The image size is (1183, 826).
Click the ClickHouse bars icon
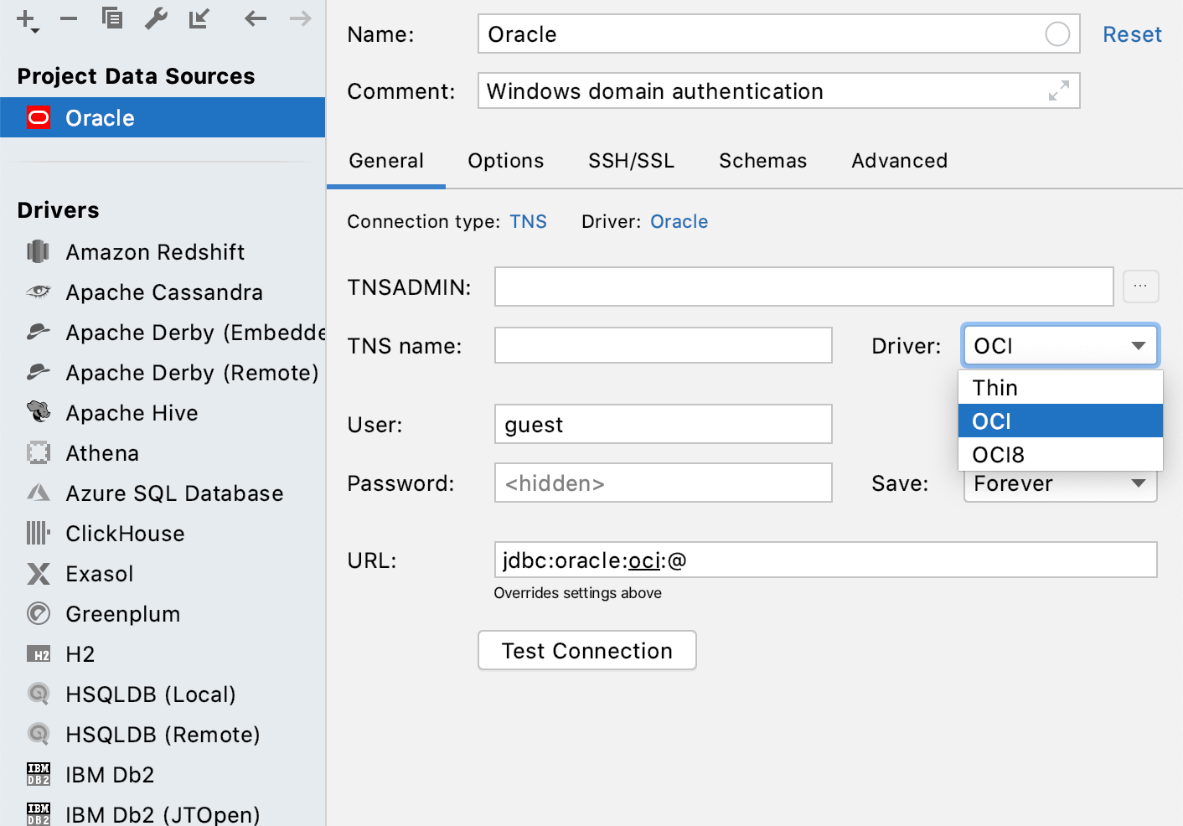39,533
